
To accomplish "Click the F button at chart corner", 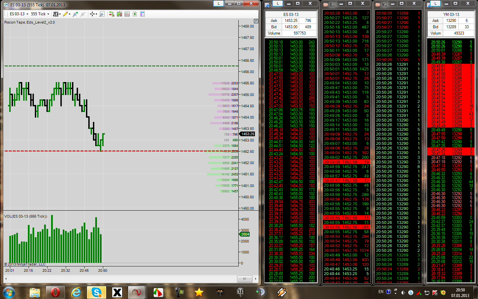I will point(256,21).
